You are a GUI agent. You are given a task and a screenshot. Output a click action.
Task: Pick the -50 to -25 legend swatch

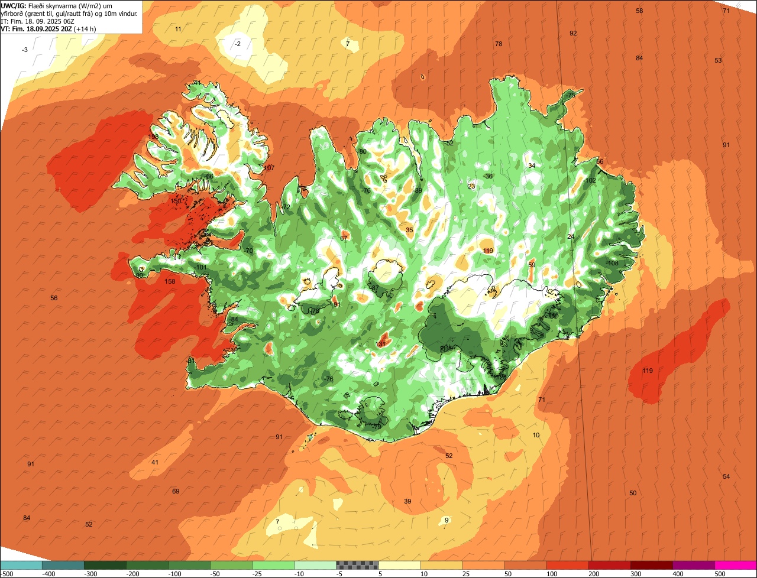(x=231, y=565)
